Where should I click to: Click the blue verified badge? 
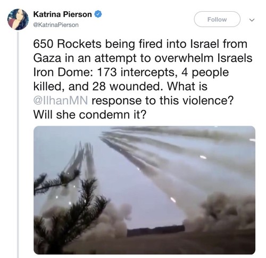(98, 14)
